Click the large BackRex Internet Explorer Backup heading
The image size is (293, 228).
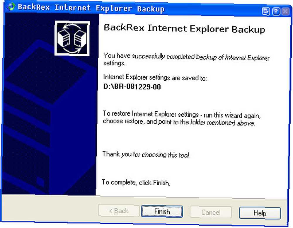184,29
